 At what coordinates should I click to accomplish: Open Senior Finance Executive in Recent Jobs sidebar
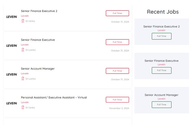(x=161, y=61)
